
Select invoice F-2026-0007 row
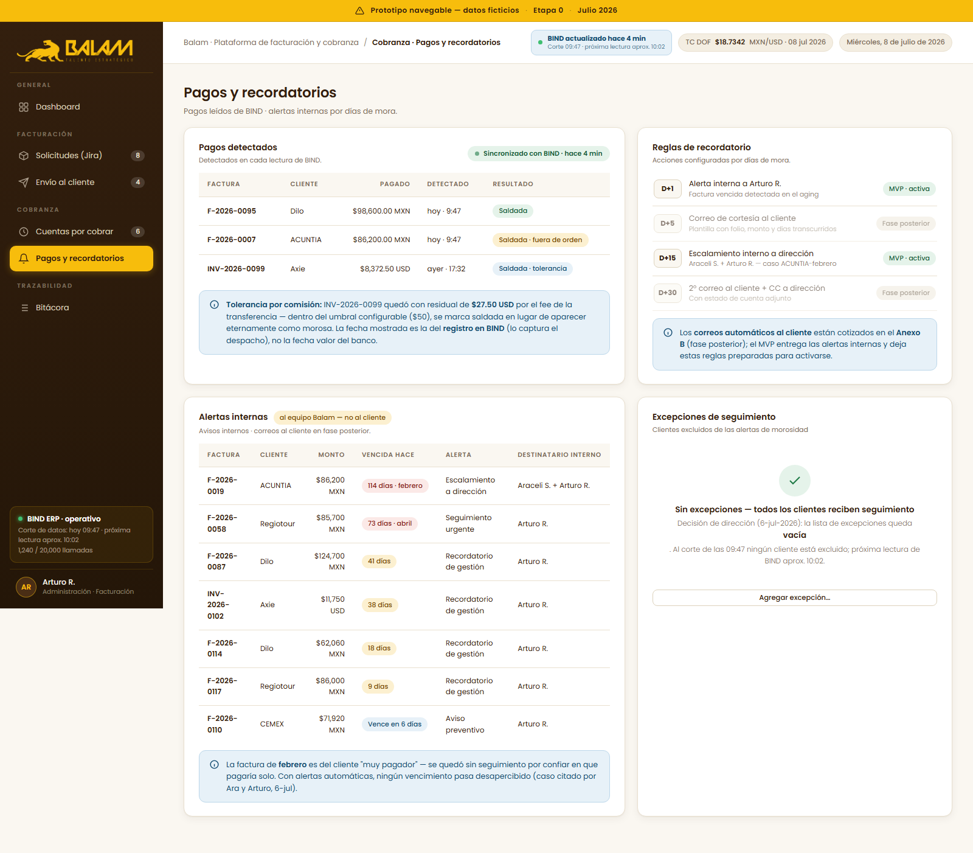(404, 240)
